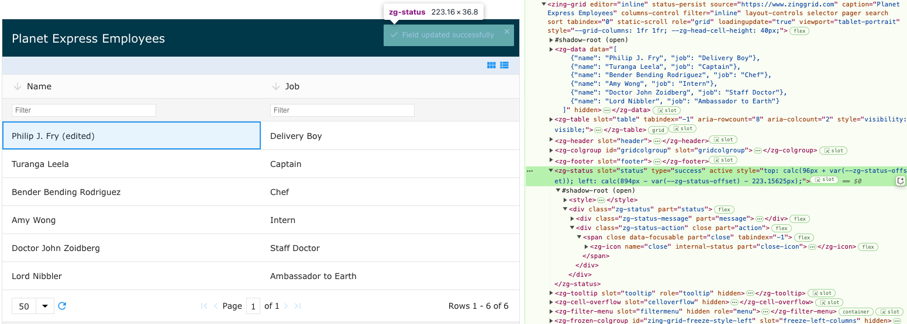This screenshot has height=324, width=907.
Task: Collapse the selected zg-status node
Action: (551, 171)
